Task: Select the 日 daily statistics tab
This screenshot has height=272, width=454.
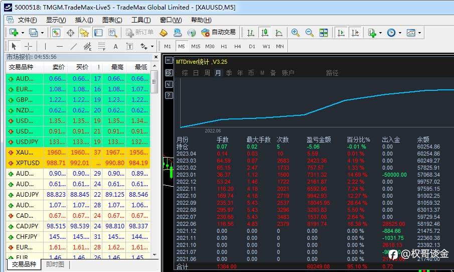Action: pos(196,73)
